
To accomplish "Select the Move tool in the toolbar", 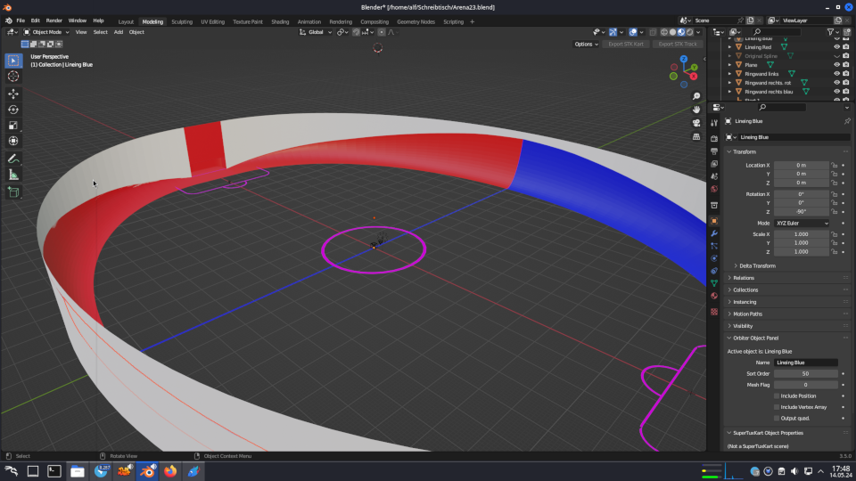I will [x=13, y=94].
